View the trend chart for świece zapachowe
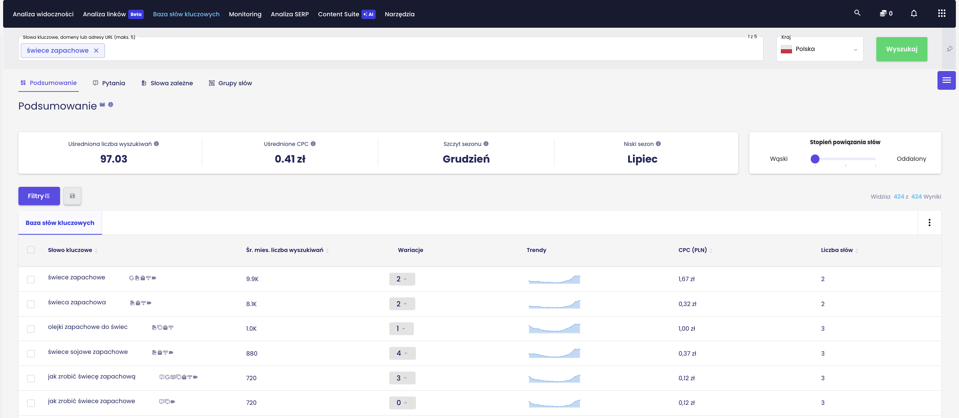 [554, 279]
